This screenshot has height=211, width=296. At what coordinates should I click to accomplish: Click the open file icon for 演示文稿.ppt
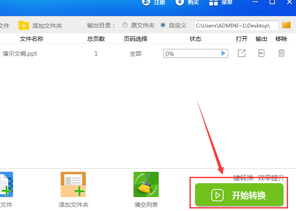point(242,53)
